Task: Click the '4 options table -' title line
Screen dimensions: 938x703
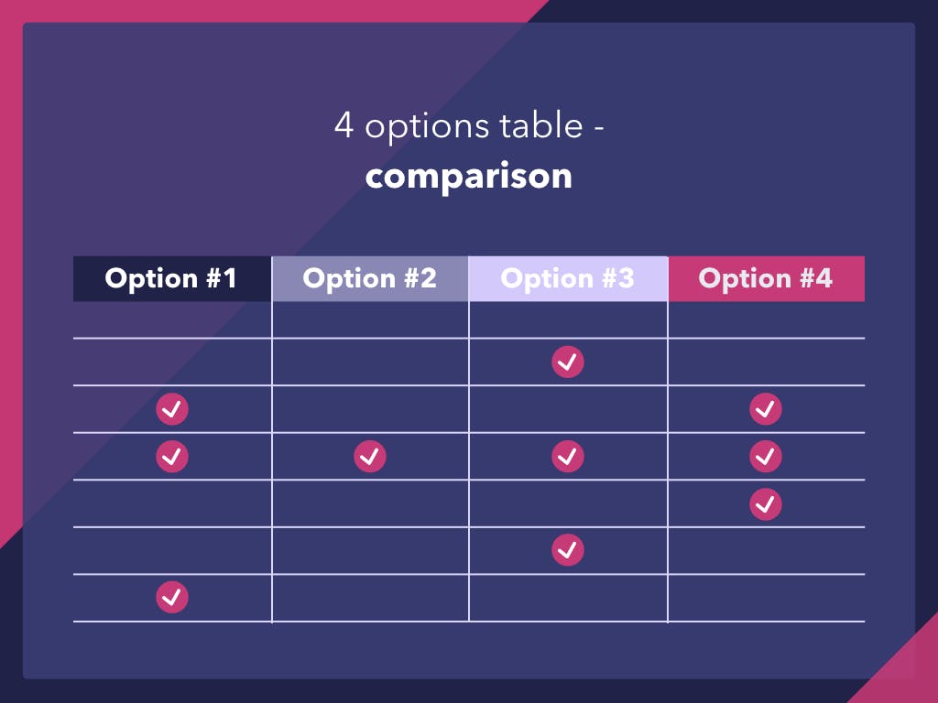Action: pyautogui.click(x=469, y=125)
